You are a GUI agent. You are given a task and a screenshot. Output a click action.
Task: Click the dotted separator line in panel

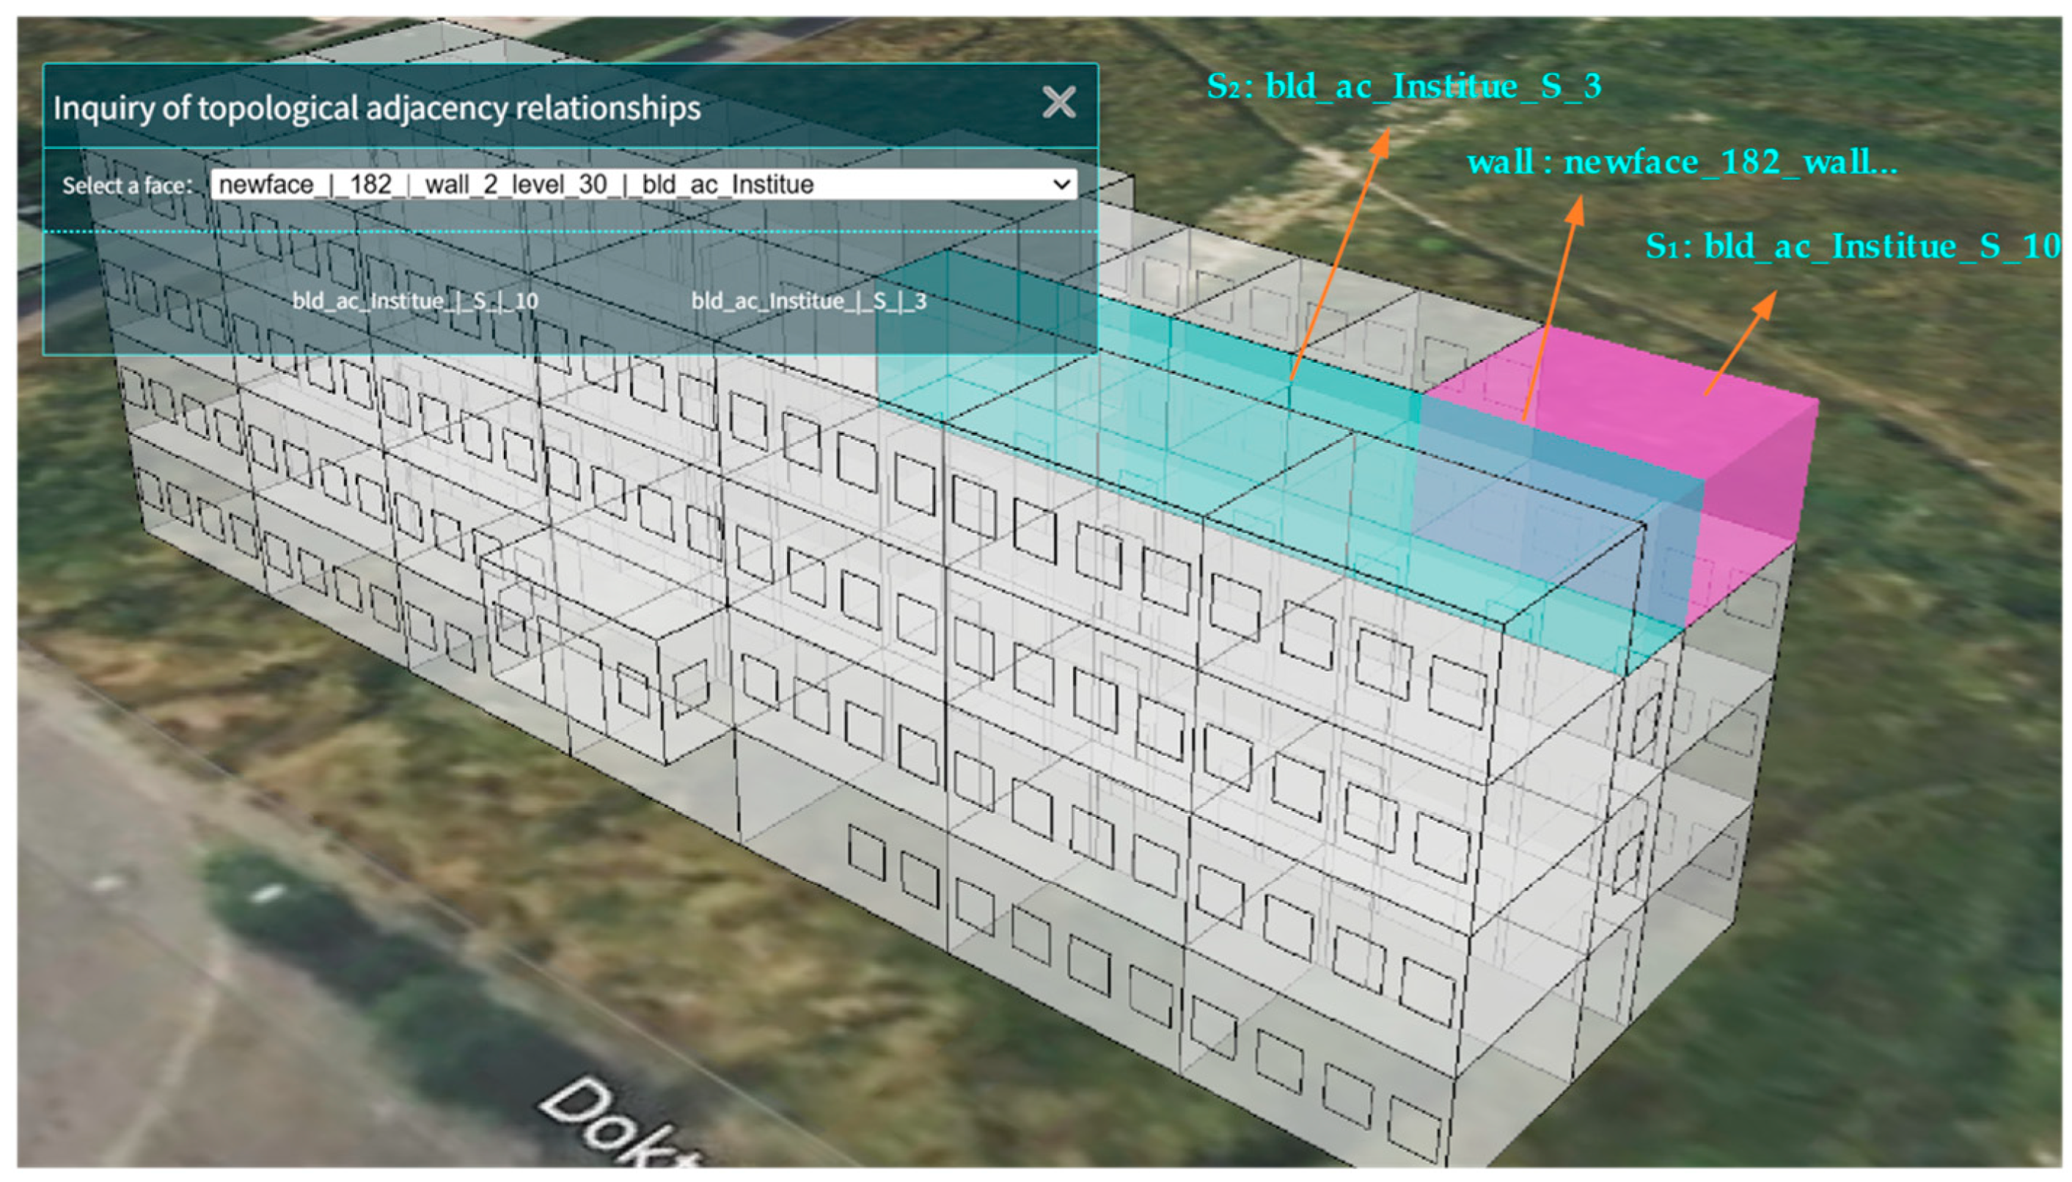click(568, 232)
